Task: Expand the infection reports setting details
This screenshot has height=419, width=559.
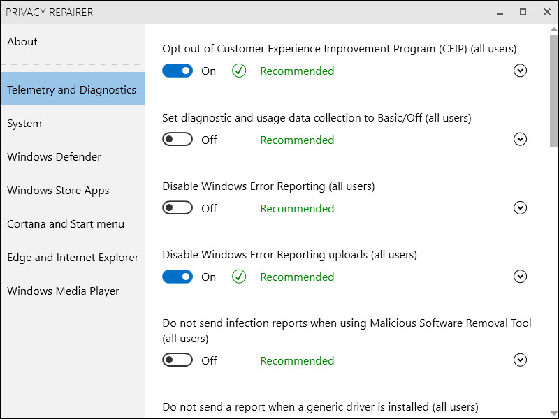Action: 519,360
